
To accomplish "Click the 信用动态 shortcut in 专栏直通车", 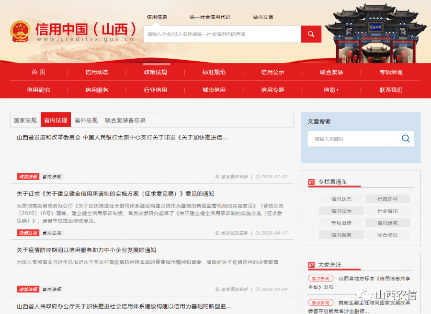I will click(341, 199).
